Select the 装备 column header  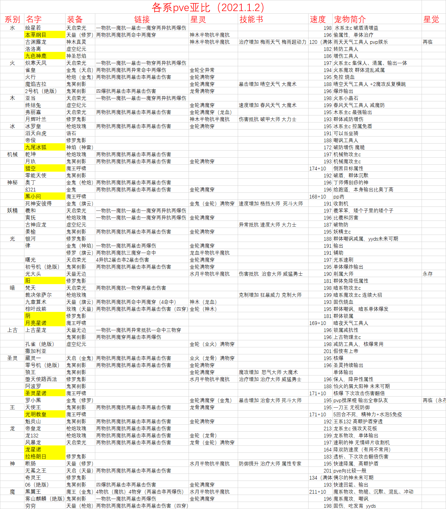pos(80,19)
